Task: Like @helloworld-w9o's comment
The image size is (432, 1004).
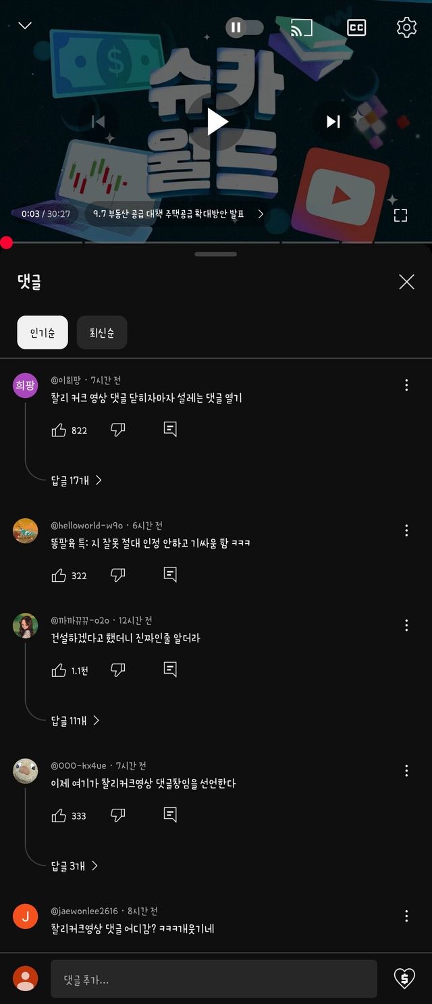Action: (x=58, y=575)
